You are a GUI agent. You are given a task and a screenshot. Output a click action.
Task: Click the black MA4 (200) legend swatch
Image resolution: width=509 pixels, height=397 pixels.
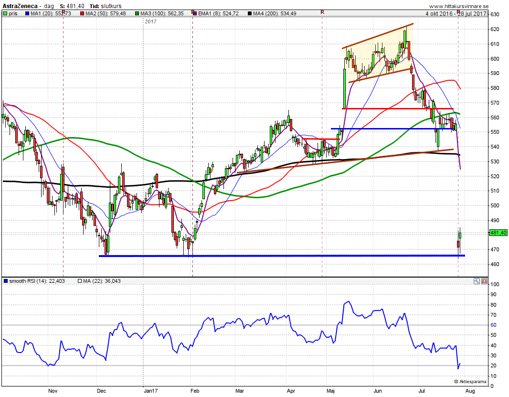tap(250, 14)
